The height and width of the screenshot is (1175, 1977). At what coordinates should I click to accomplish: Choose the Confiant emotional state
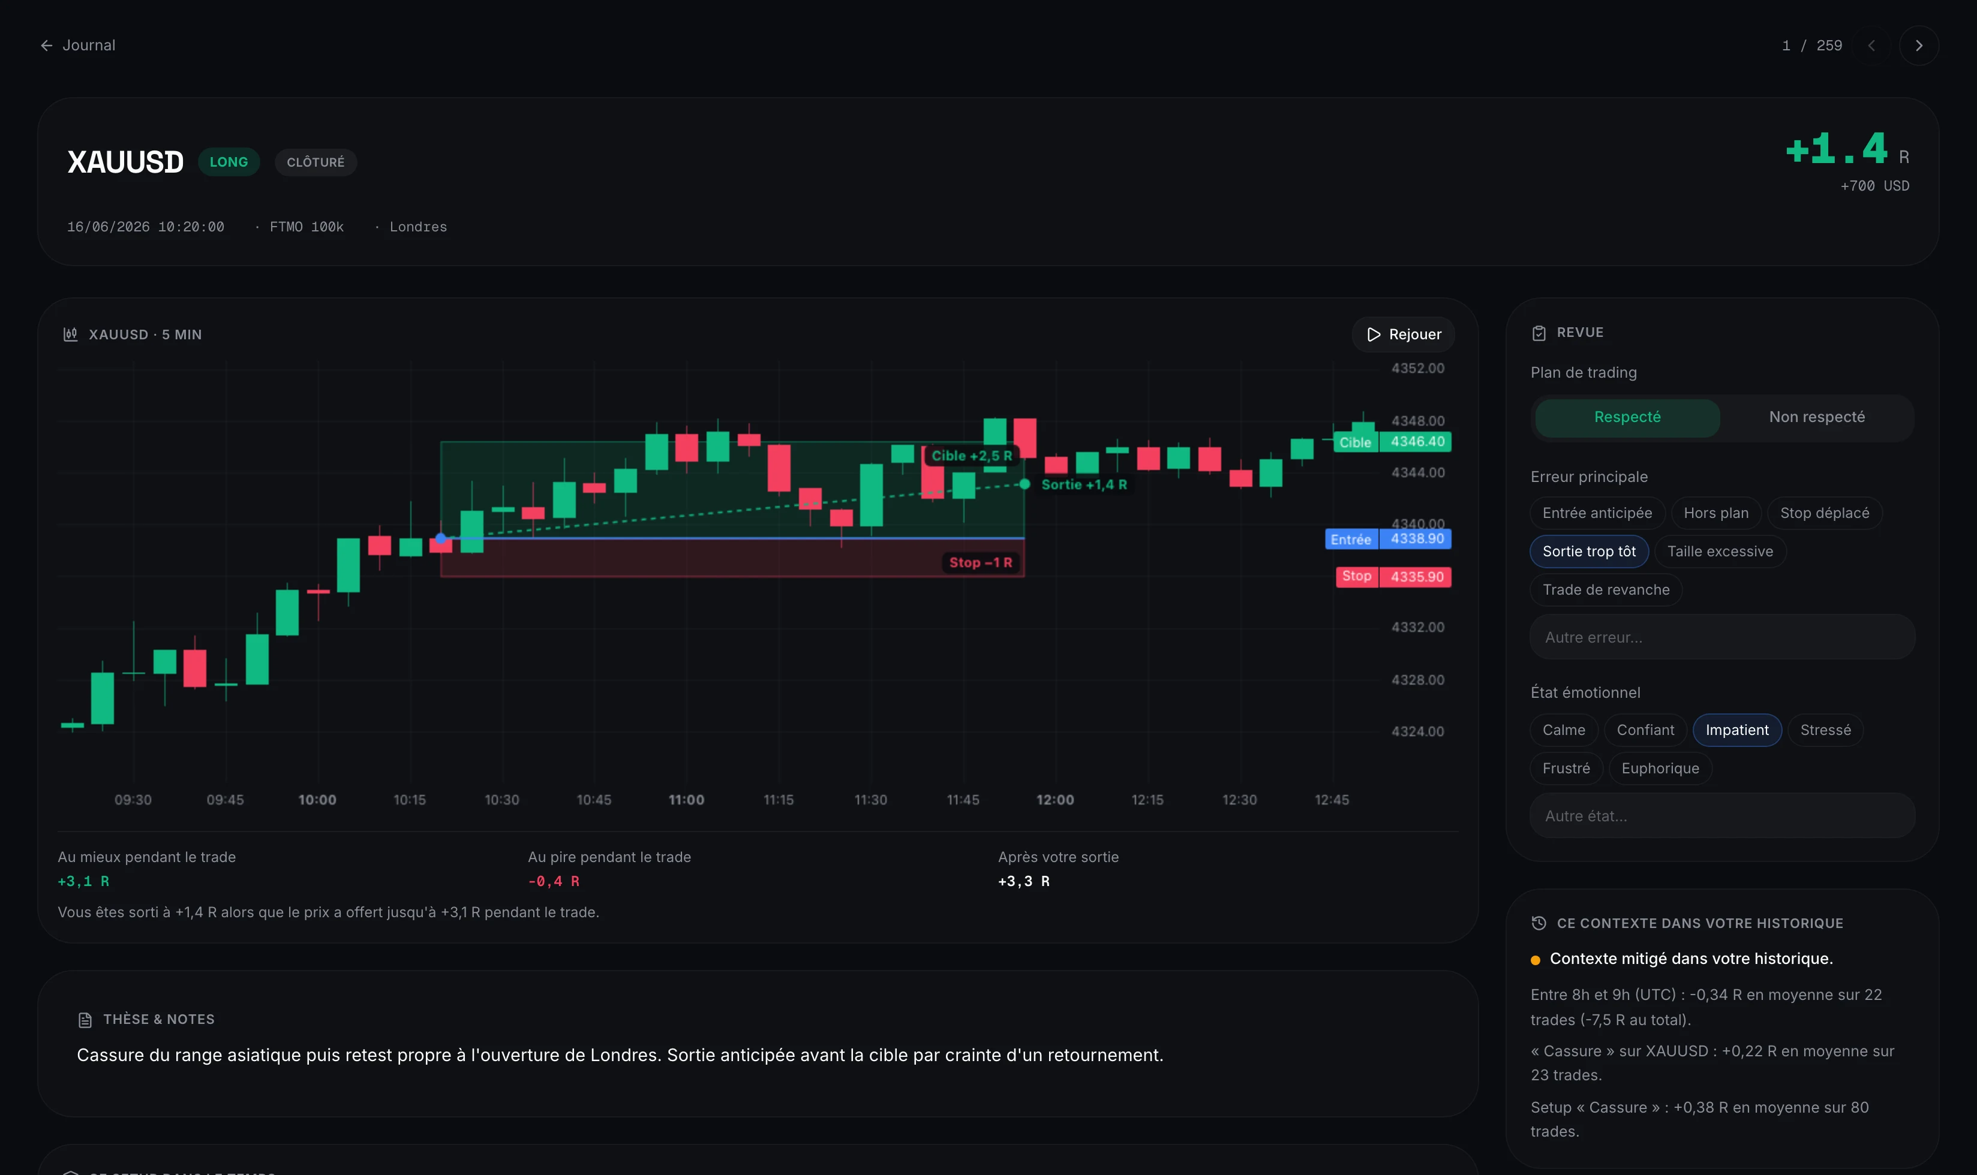[x=1645, y=730]
